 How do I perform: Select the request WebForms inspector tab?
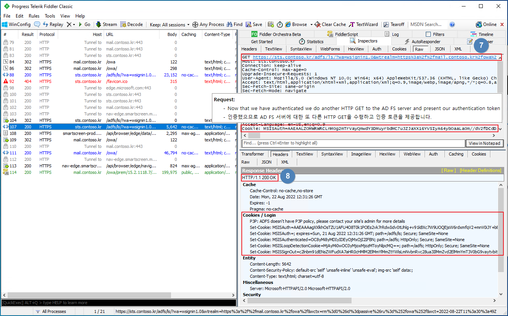330,49
